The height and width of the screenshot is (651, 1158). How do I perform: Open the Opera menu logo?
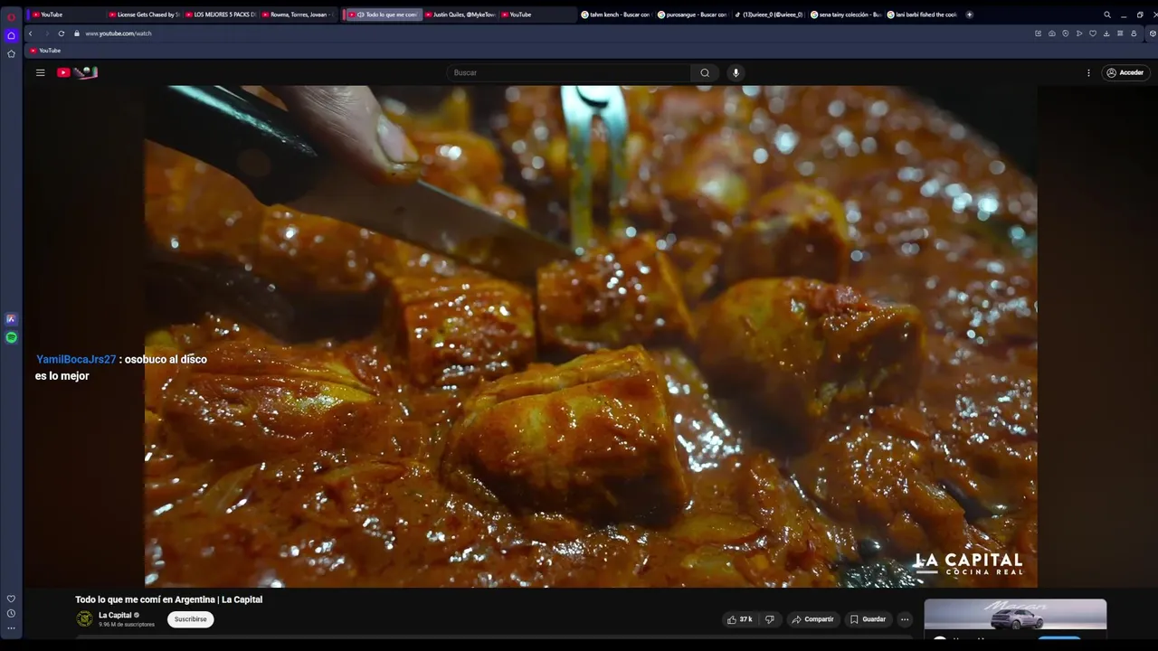click(x=11, y=16)
